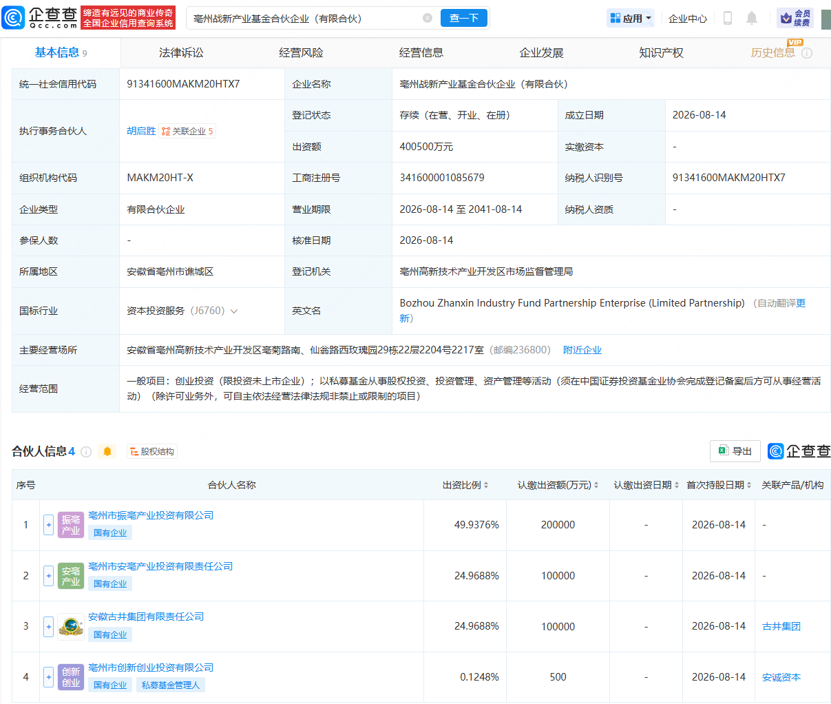Image resolution: width=831 pixels, height=704 pixels.
Task: Expand the 资本投资服务 (J6760) industry dropdown
Action: tap(234, 311)
